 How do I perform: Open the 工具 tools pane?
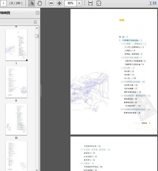pyautogui.click(x=152, y=3)
